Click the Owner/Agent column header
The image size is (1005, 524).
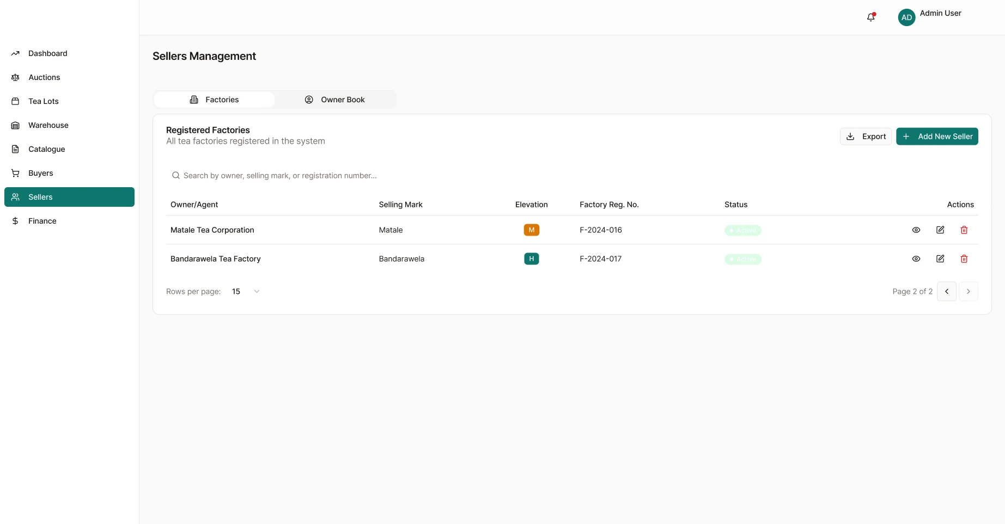[x=194, y=205]
